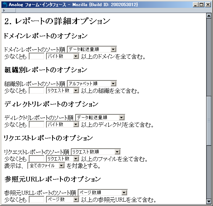Viewport: 213px width, 206px height.
Task: Open request report リクエスト数 unit dropdown
Action: [x=63, y=159]
